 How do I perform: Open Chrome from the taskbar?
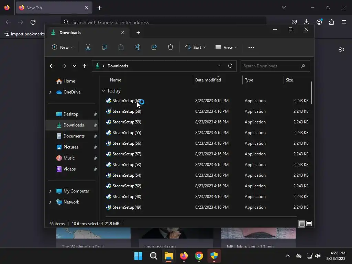click(x=199, y=256)
